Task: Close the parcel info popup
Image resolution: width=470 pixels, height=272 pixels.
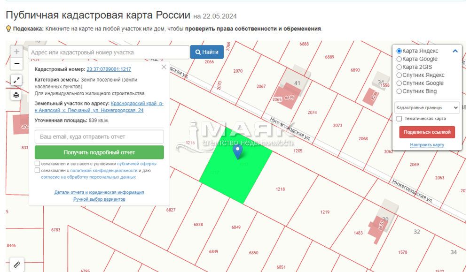Action: (x=164, y=67)
